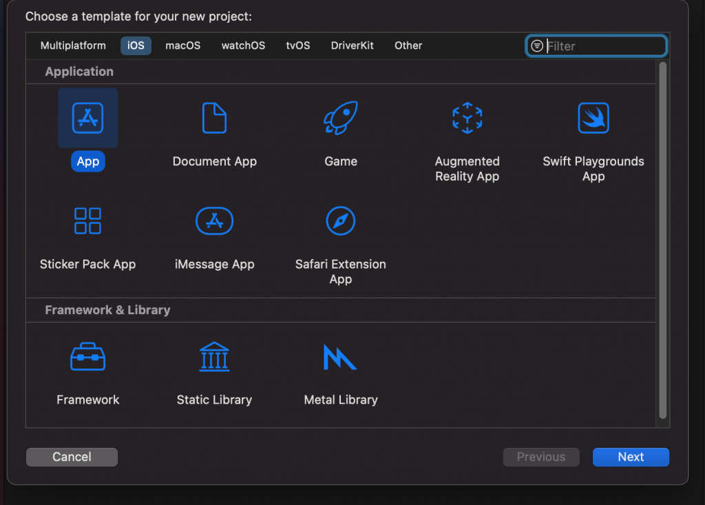Select the Sticker Pack App grid icon

click(87, 220)
